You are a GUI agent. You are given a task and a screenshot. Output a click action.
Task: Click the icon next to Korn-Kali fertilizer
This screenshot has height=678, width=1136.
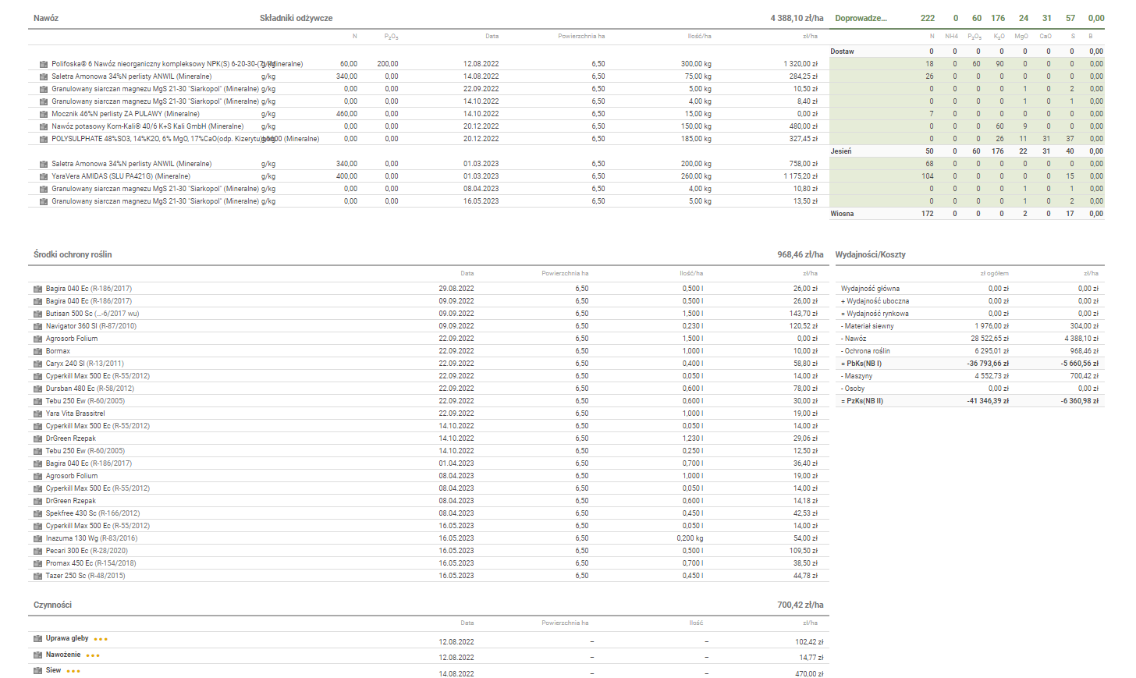tap(44, 126)
